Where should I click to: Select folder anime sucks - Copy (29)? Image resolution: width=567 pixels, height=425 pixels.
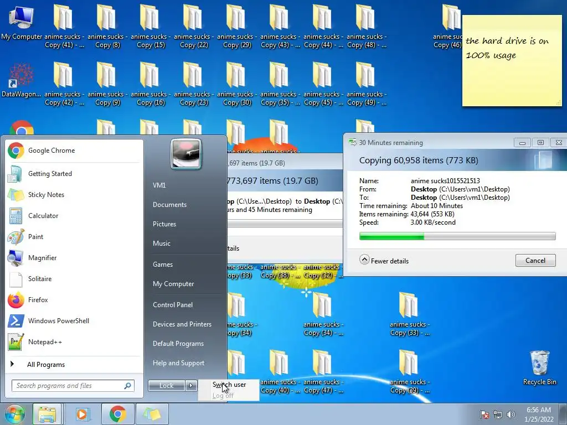tap(237, 26)
